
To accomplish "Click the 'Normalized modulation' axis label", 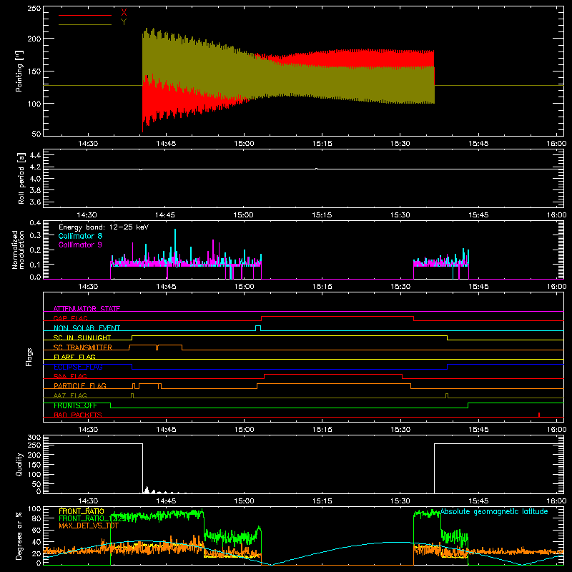I will coord(18,250).
